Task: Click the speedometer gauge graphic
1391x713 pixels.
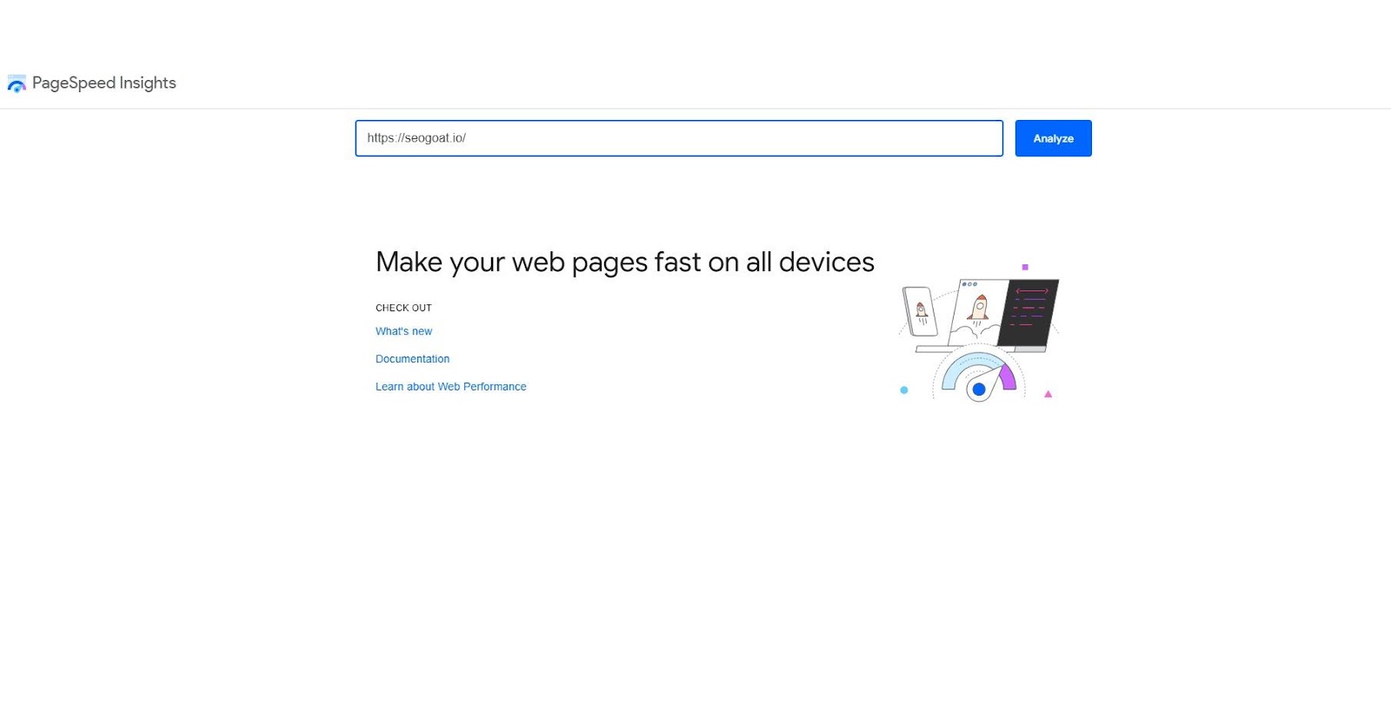Action: point(979,376)
